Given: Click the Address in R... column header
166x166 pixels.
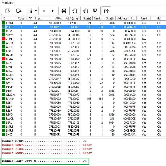Looking at the screenshot, I should pyautogui.click(x=126, y=18).
